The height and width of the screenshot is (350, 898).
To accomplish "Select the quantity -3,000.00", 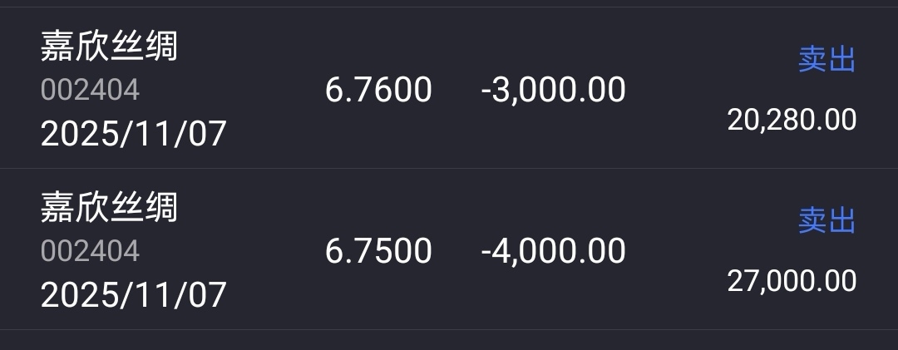I will point(553,90).
